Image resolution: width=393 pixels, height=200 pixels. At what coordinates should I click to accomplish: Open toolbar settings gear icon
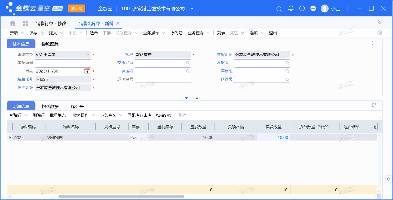[x=380, y=33]
